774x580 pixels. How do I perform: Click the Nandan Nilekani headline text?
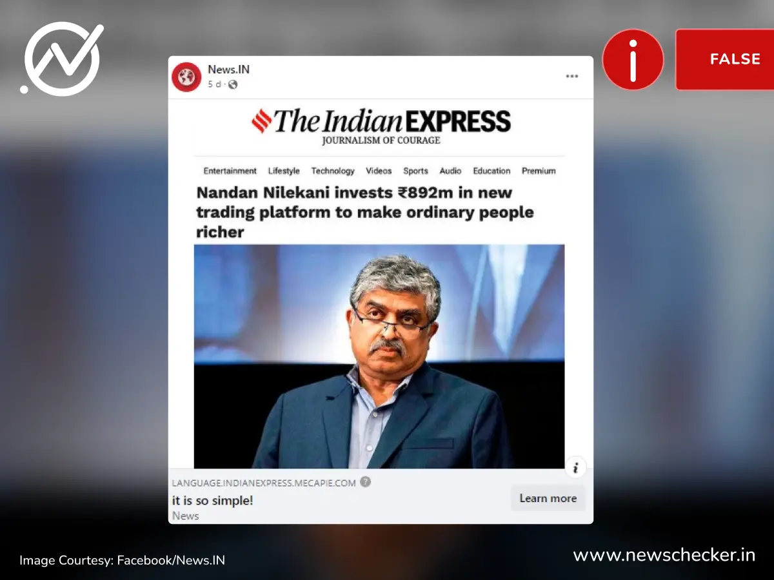[365, 212]
